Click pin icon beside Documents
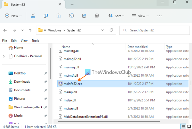Image resolution: width=192 pixels, height=129 pixels. tap(45, 90)
